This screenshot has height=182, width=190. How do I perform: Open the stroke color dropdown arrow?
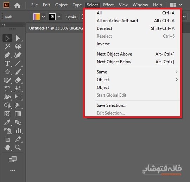(x=59, y=17)
